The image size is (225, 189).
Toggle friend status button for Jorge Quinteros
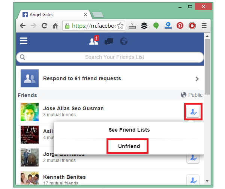193,159
